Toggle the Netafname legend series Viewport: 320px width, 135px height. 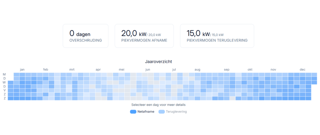146,112
